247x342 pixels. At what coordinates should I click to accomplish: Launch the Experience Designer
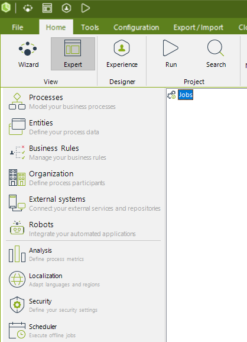pos(122,54)
